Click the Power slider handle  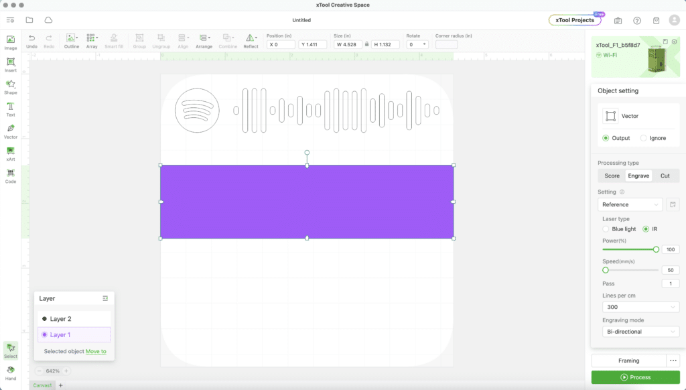656,249
